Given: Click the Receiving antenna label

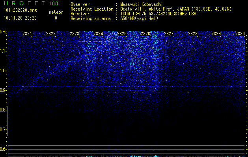Looking at the screenshot, I should coord(91,18).
